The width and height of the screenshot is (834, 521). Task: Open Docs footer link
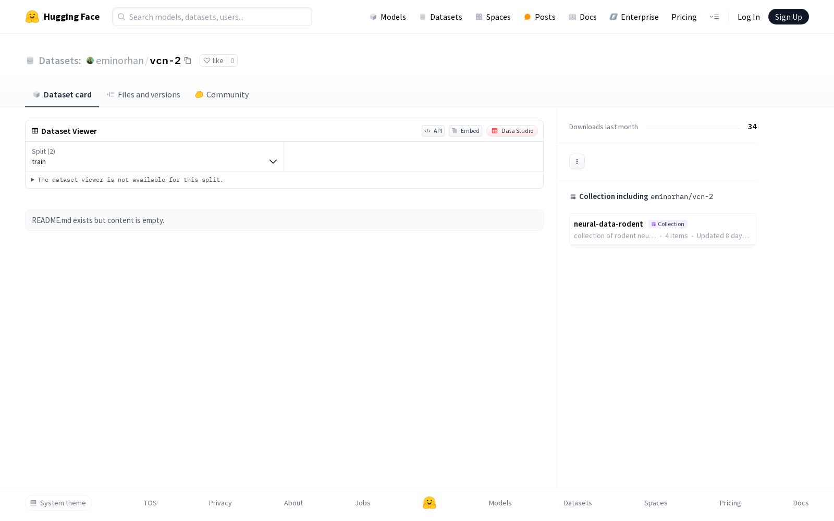pyautogui.click(x=801, y=503)
